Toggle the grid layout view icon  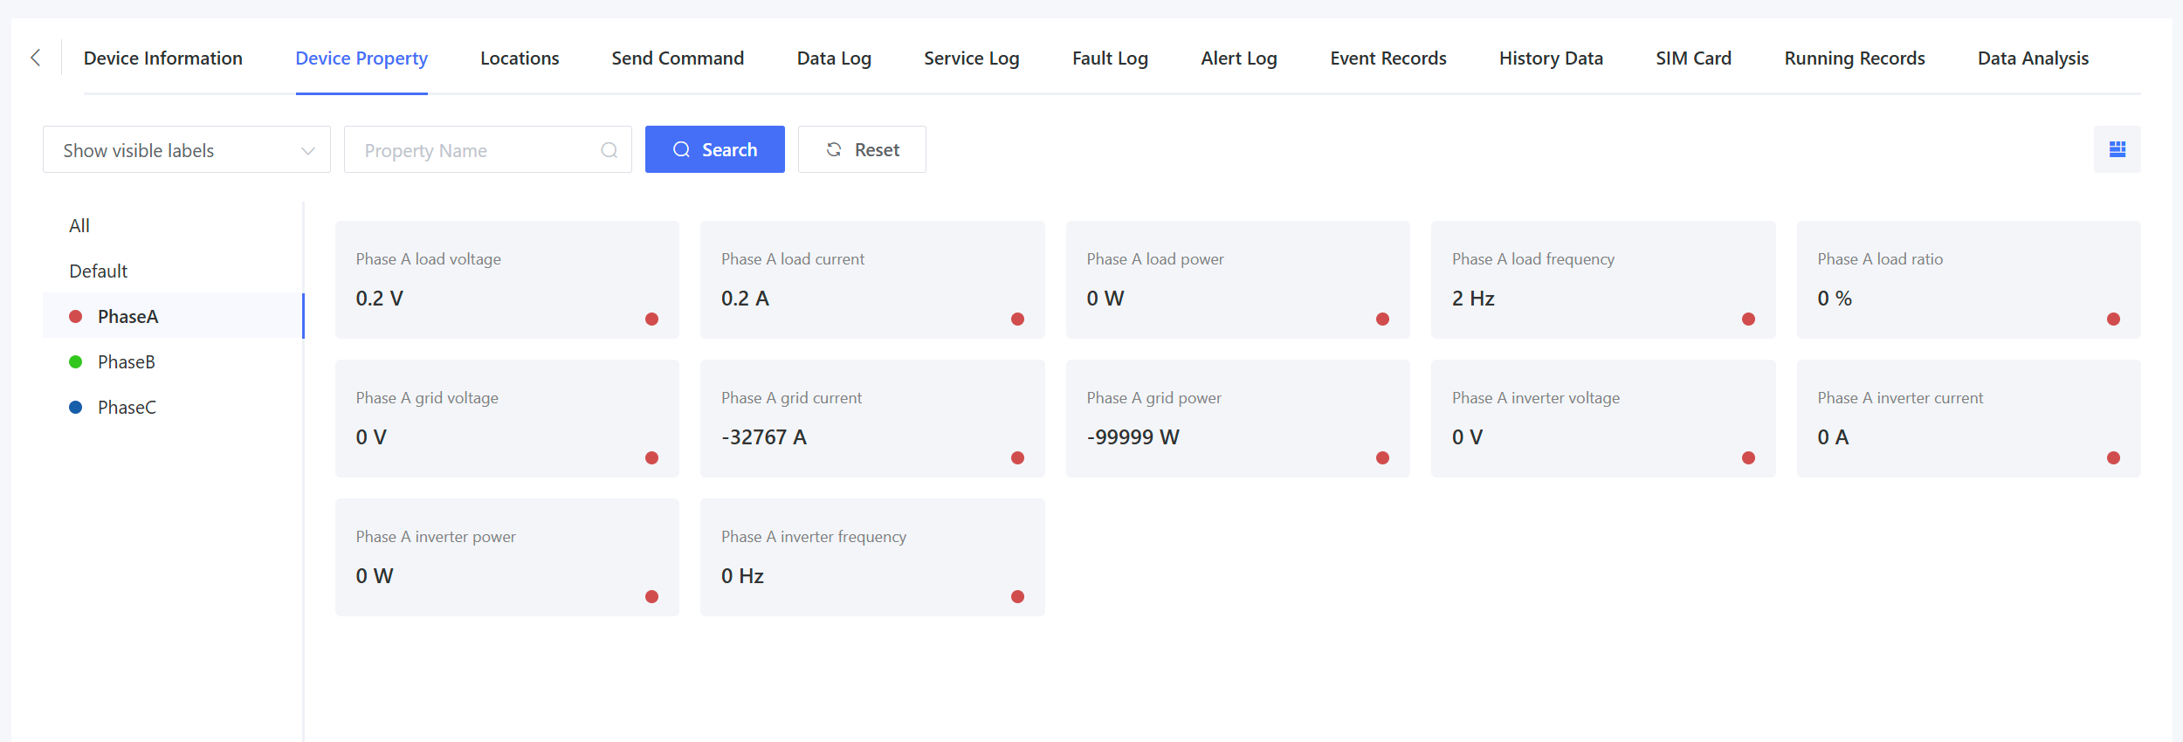(2117, 149)
